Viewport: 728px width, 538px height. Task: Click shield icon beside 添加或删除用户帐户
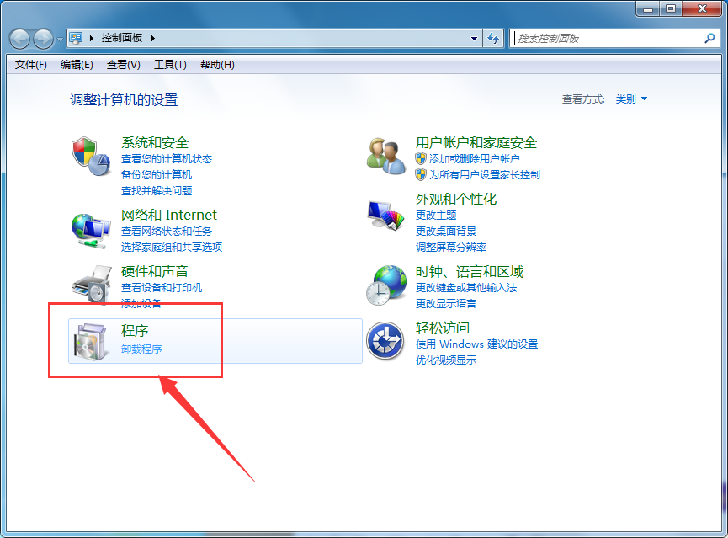(421, 158)
